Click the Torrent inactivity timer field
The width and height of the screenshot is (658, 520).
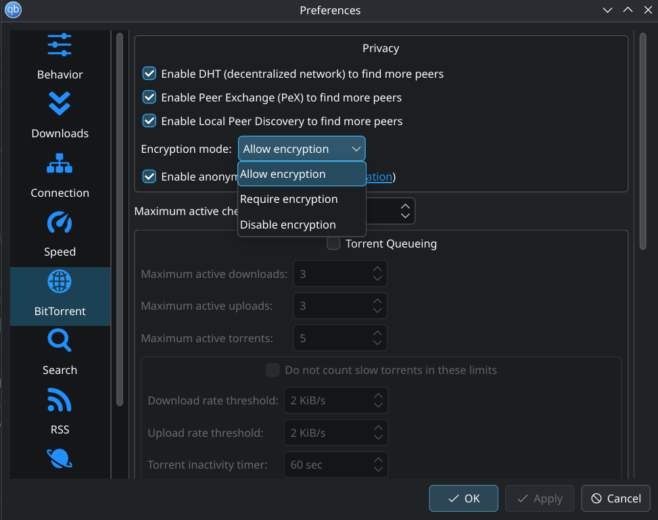click(x=335, y=465)
